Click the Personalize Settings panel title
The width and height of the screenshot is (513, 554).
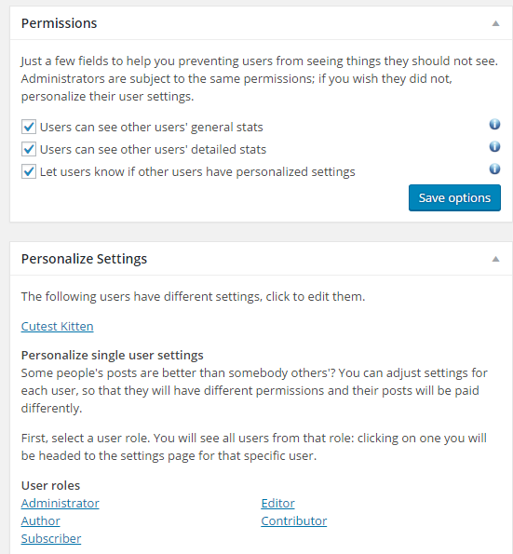(84, 259)
